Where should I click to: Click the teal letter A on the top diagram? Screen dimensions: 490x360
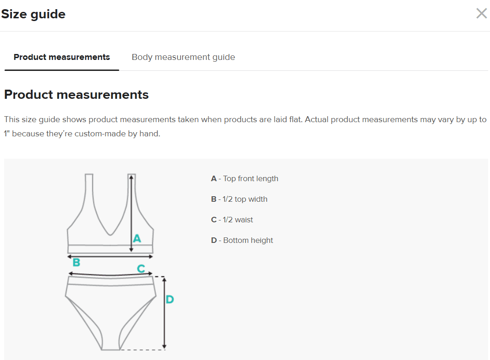click(x=137, y=238)
